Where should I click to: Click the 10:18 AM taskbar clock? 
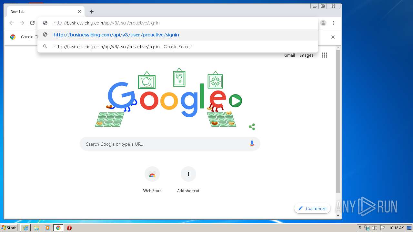(397, 228)
